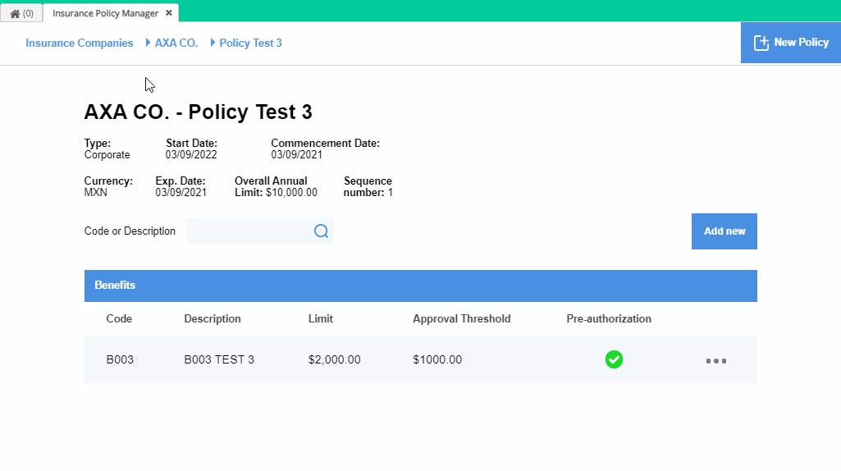Click the New Policy document icon
The image size is (841, 471).
coord(761,43)
